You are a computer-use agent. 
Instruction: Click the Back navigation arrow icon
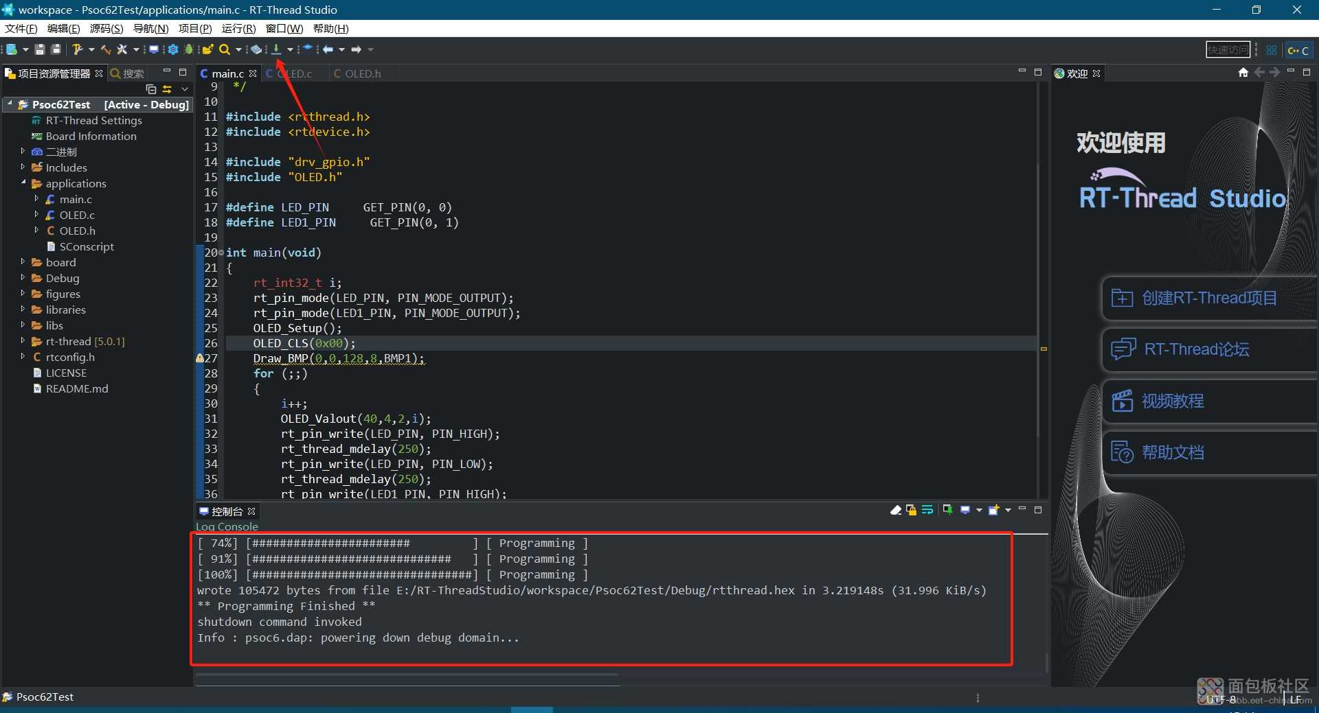328,49
